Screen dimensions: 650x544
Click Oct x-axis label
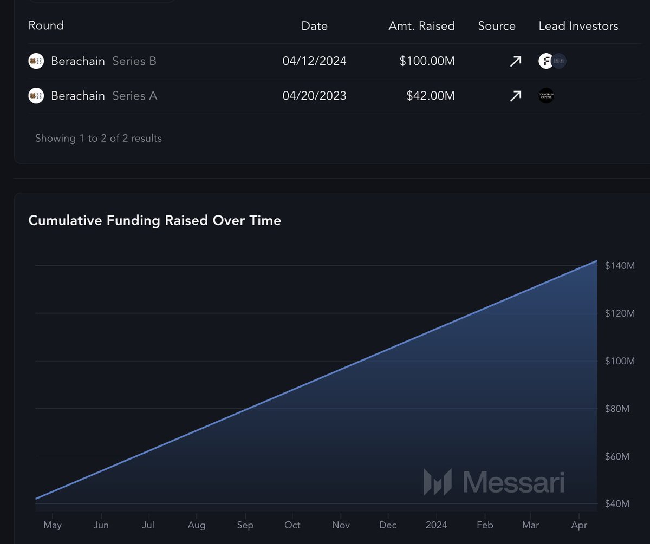pyautogui.click(x=292, y=525)
